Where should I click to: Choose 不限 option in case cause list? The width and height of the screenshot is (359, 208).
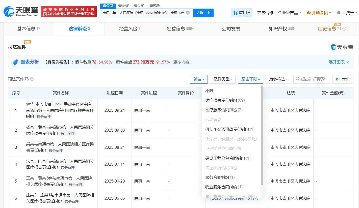click(x=209, y=91)
